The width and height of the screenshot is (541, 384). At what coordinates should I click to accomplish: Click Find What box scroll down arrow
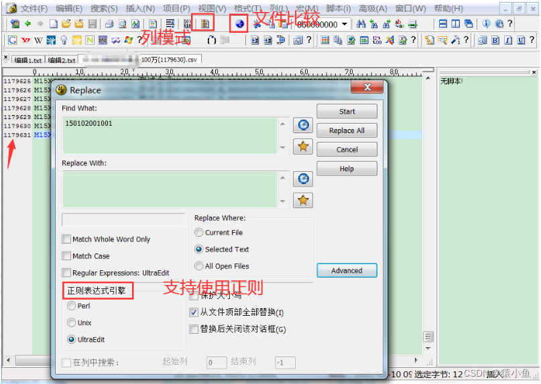tap(283, 148)
